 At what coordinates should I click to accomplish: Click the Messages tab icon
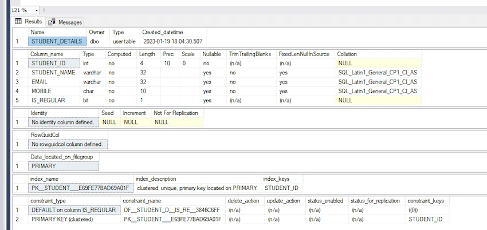point(52,22)
